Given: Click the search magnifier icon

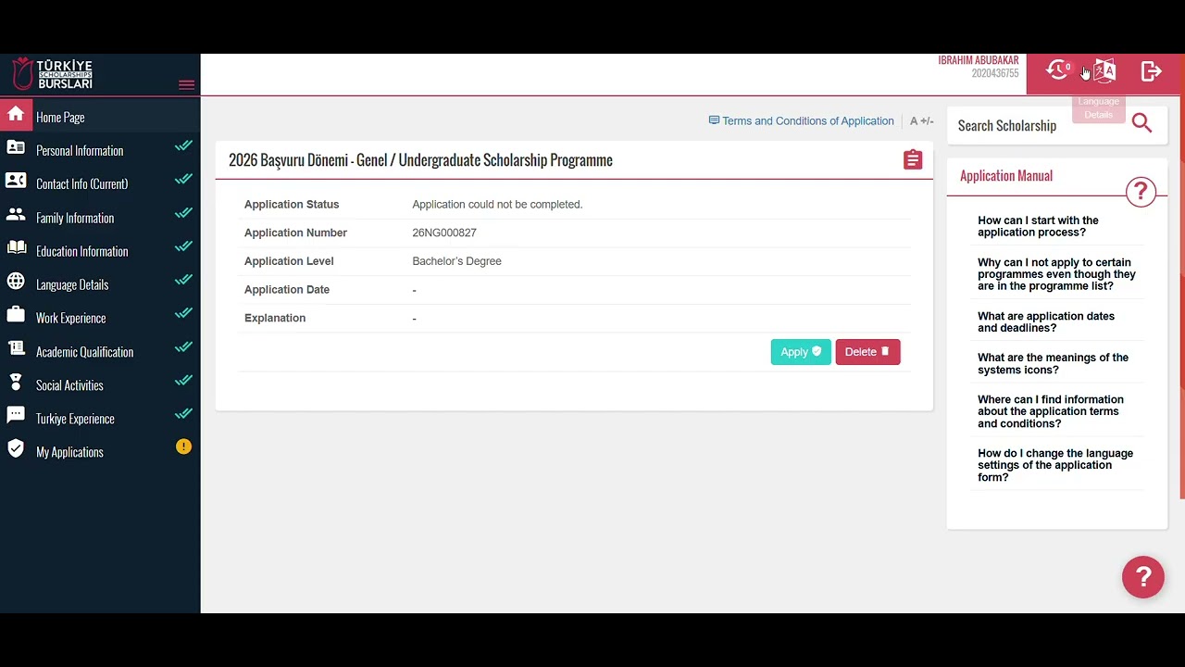Looking at the screenshot, I should coord(1141,123).
